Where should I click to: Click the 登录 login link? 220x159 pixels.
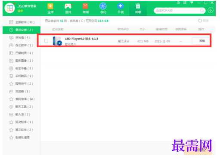click(x=20, y=11)
